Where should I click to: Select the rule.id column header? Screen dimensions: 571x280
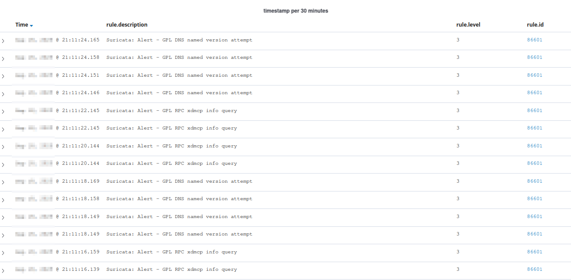point(535,25)
